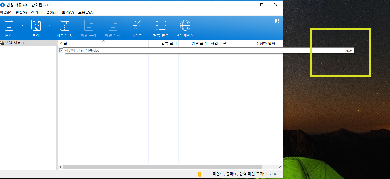Screen dimensions: 390x179
Task: Run the 테스트 lightning icon
Action: pos(137,26)
